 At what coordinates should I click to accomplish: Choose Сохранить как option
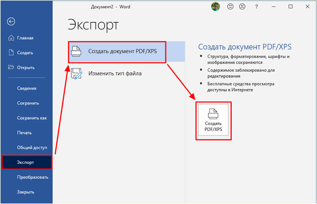pos(26,118)
